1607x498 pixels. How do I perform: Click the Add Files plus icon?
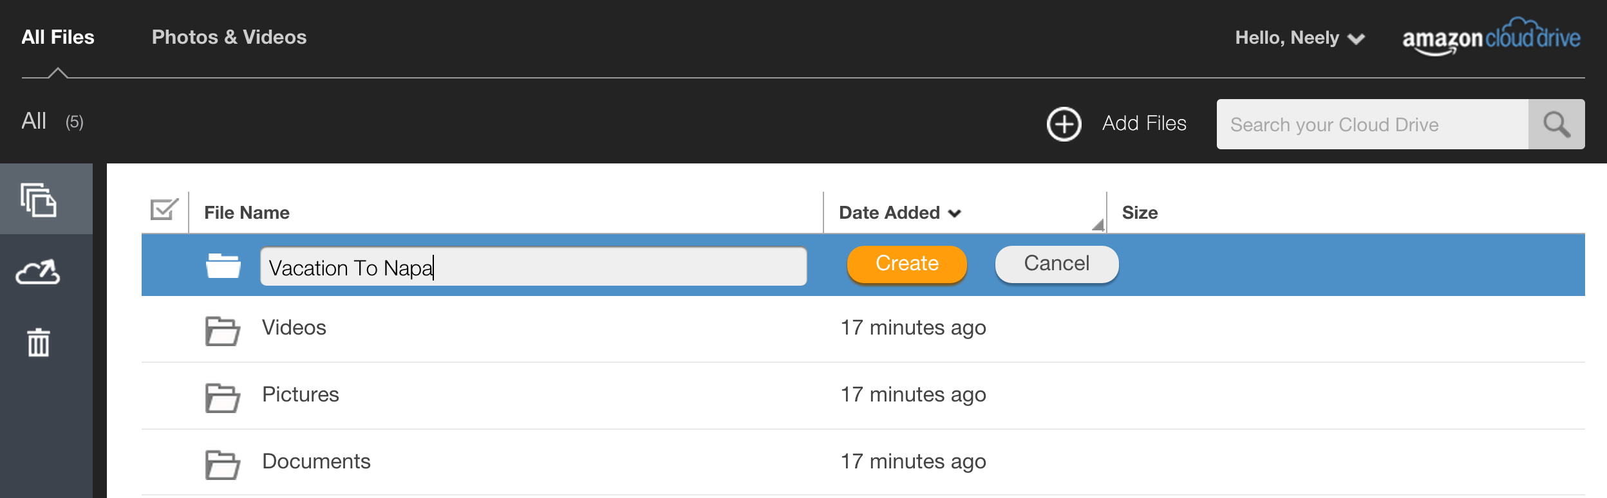1064,124
